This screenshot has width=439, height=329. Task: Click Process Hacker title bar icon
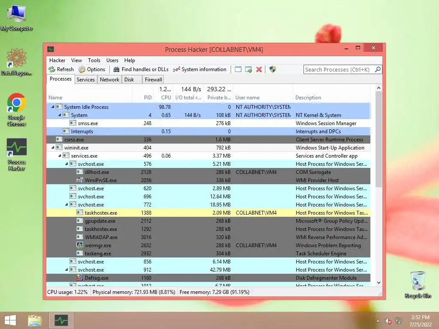pyautogui.click(x=51, y=50)
